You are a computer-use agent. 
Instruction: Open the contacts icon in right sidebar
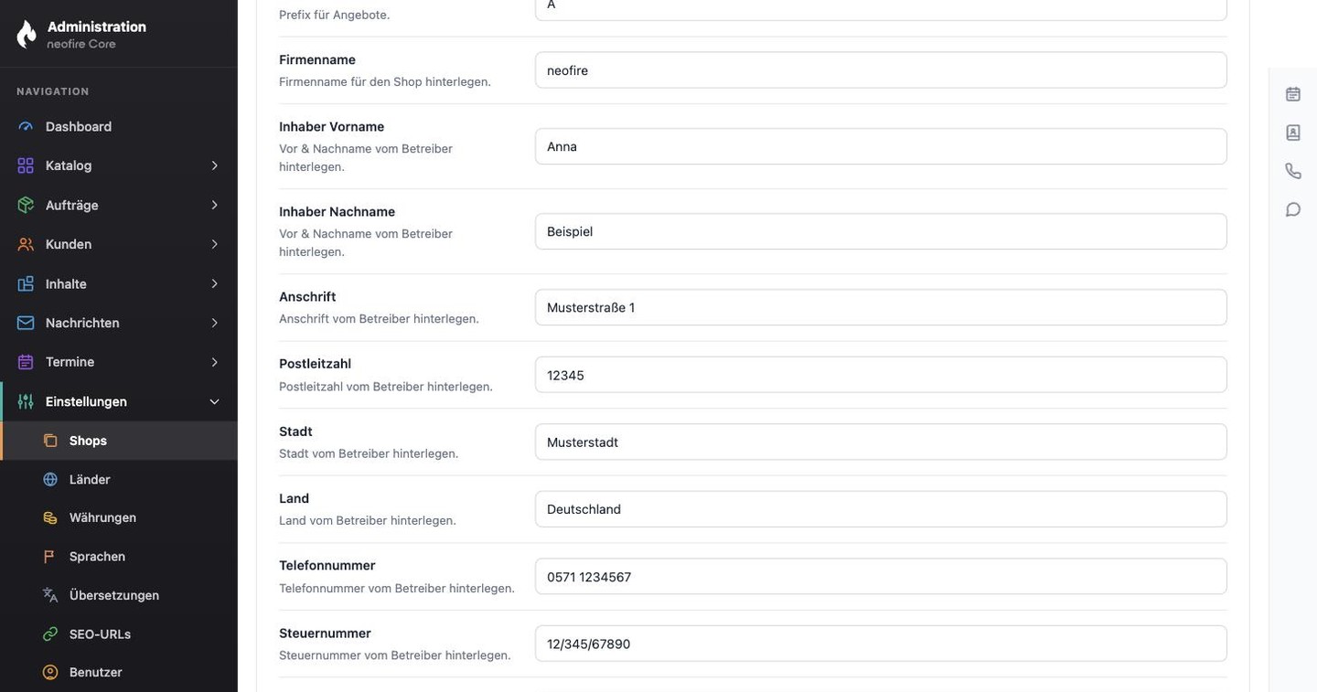pos(1293,133)
